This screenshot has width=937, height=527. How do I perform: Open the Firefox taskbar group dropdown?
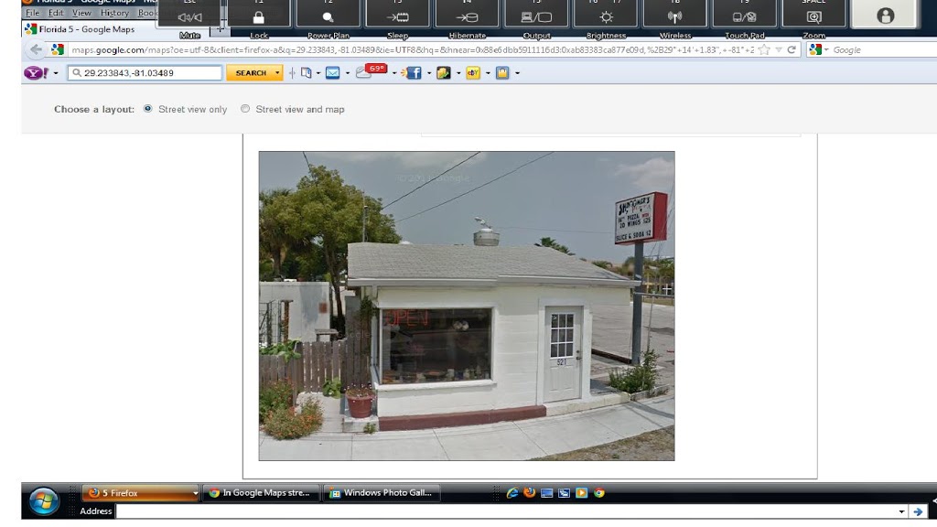[195, 493]
